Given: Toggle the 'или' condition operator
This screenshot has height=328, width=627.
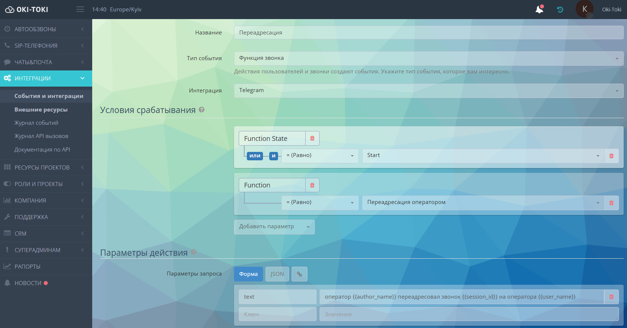Looking at the screenshot, I should pos(255,156).
